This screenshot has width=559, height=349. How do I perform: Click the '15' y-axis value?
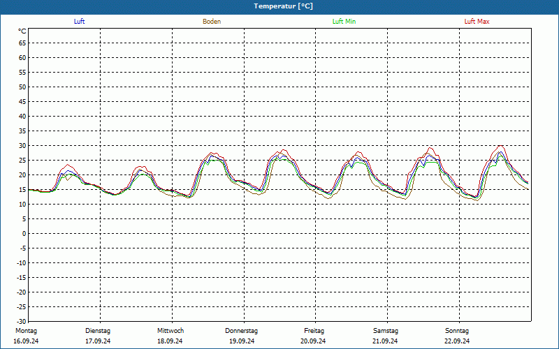click(22, 190)
